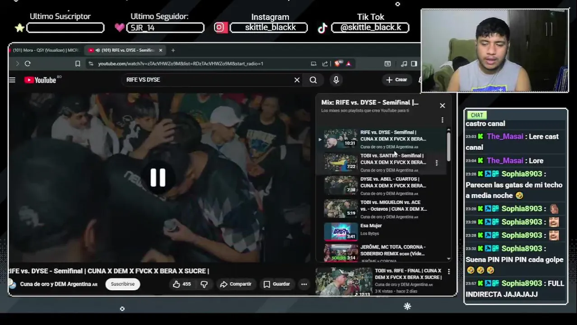Play RIFE vs. DYSE - Semifinal in the playlist

[x=382, y=139]
